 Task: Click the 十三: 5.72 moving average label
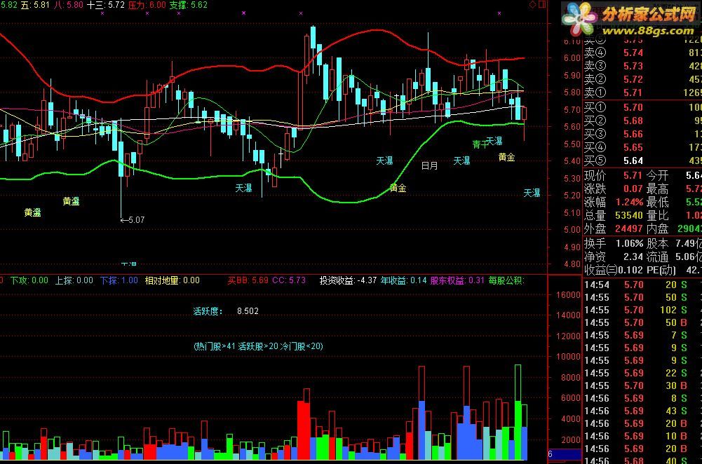pos(106,5)
